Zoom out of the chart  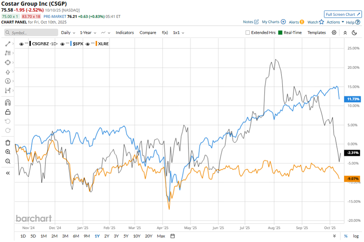tap(8, 161)
